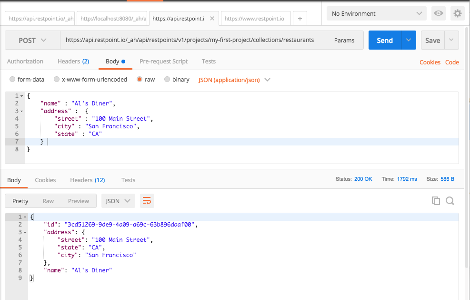Image resolution: width=470 pixels, height=300 pixels.
Task: Open response format JSON dropdown
Action: (x=118, y=201)
